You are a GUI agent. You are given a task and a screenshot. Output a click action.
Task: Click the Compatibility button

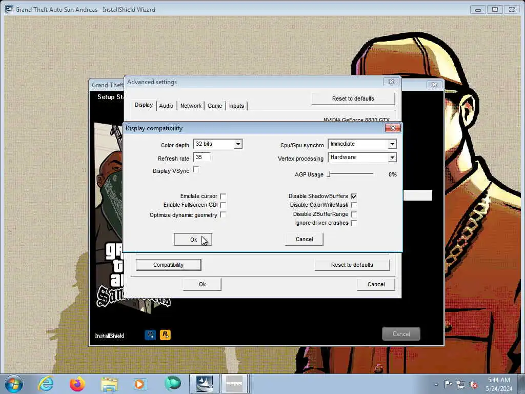pos(168,265)
